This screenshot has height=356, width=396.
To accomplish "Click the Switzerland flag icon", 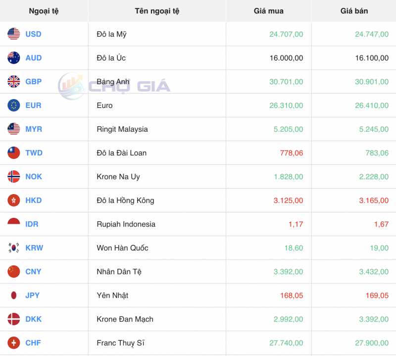I will [14, 343].
